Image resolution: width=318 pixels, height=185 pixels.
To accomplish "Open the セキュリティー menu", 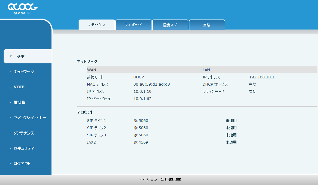I will point(26,148).
